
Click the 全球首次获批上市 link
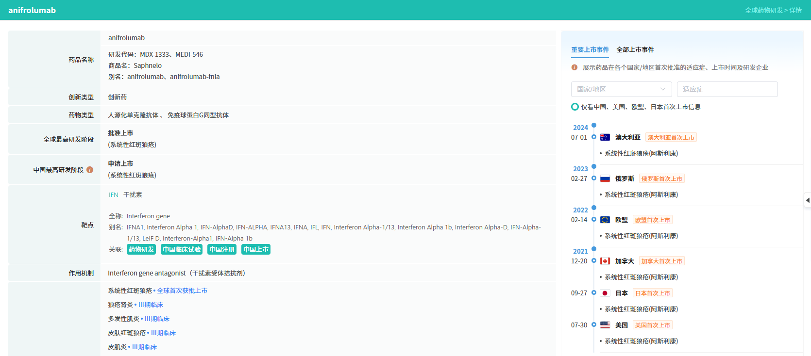click(x=182, y=291)
